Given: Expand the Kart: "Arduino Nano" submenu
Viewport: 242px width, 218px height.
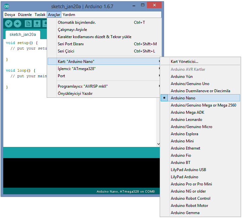Looking at the screenshot, I should tap(105, 62).
